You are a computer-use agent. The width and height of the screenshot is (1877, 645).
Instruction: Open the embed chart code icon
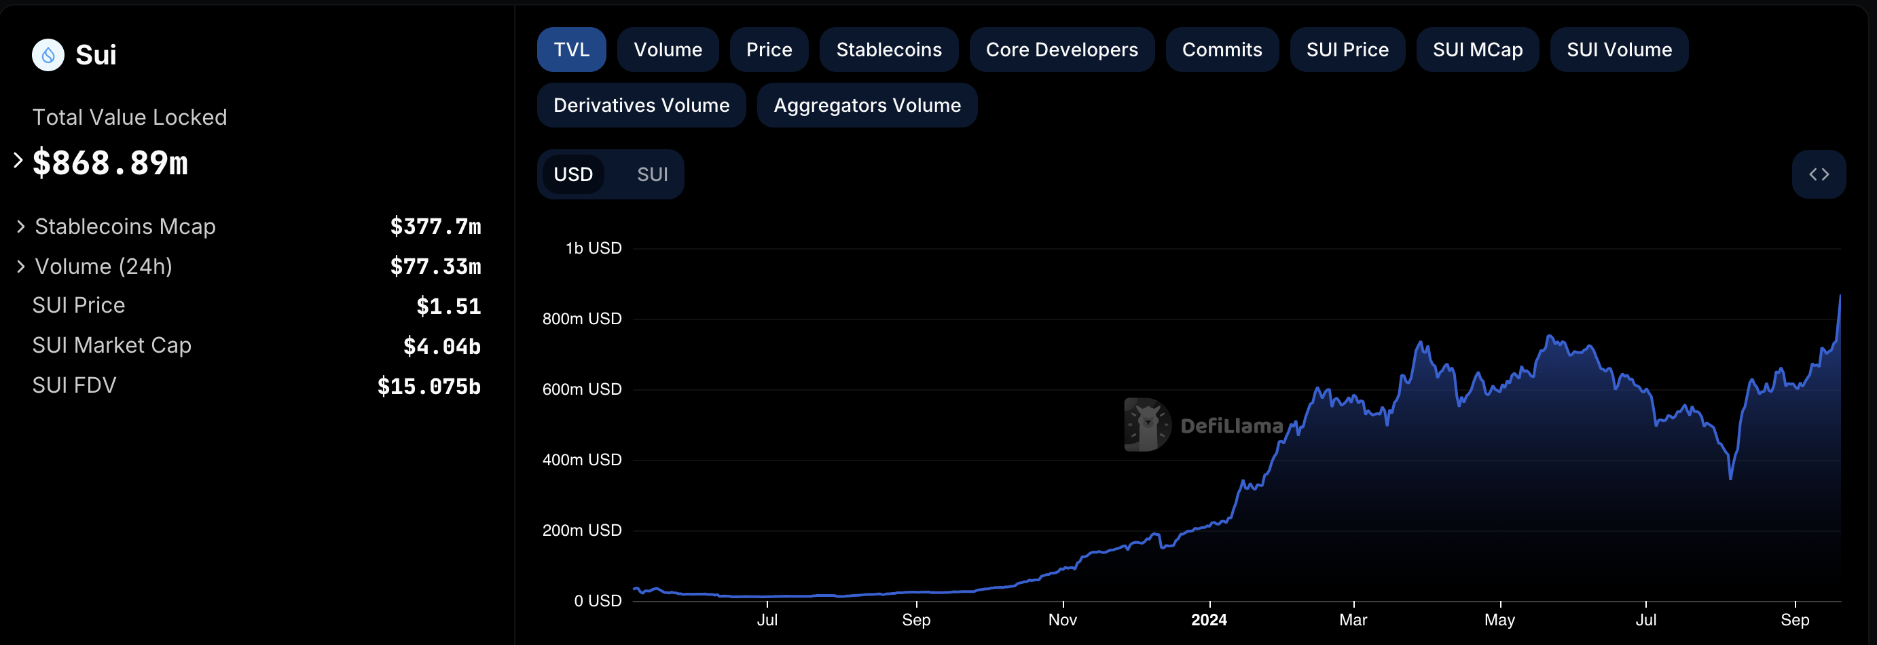coord(1818,175)
